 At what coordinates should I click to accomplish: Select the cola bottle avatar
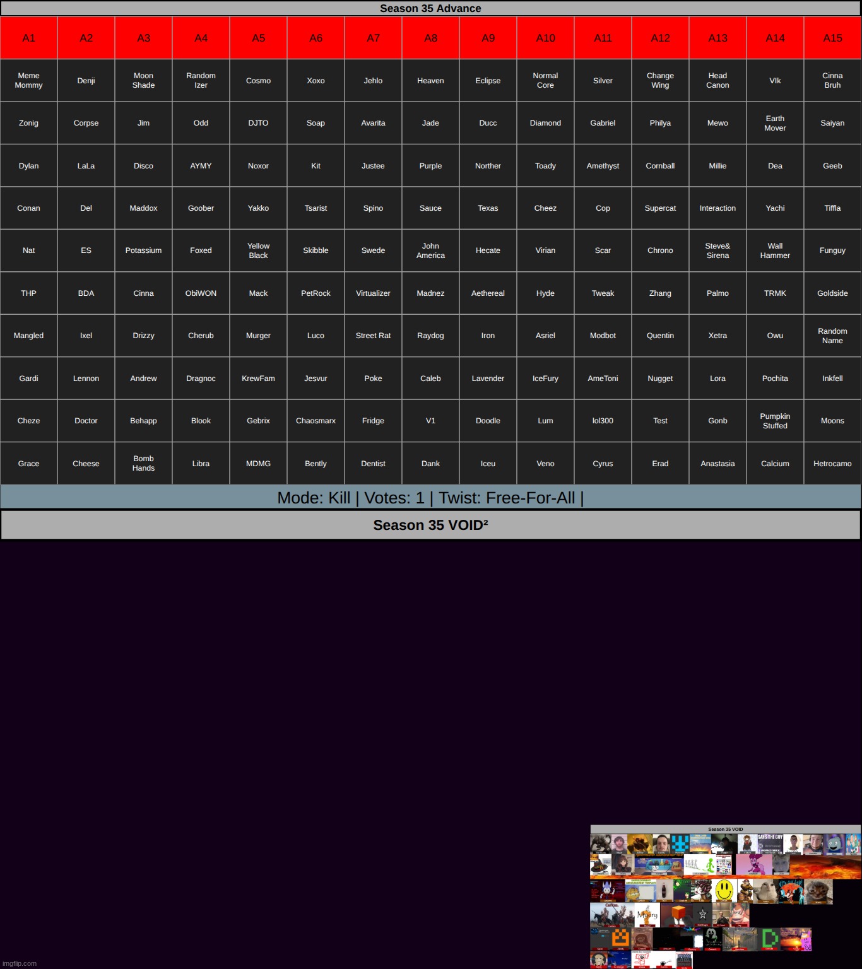coord(664,890)
